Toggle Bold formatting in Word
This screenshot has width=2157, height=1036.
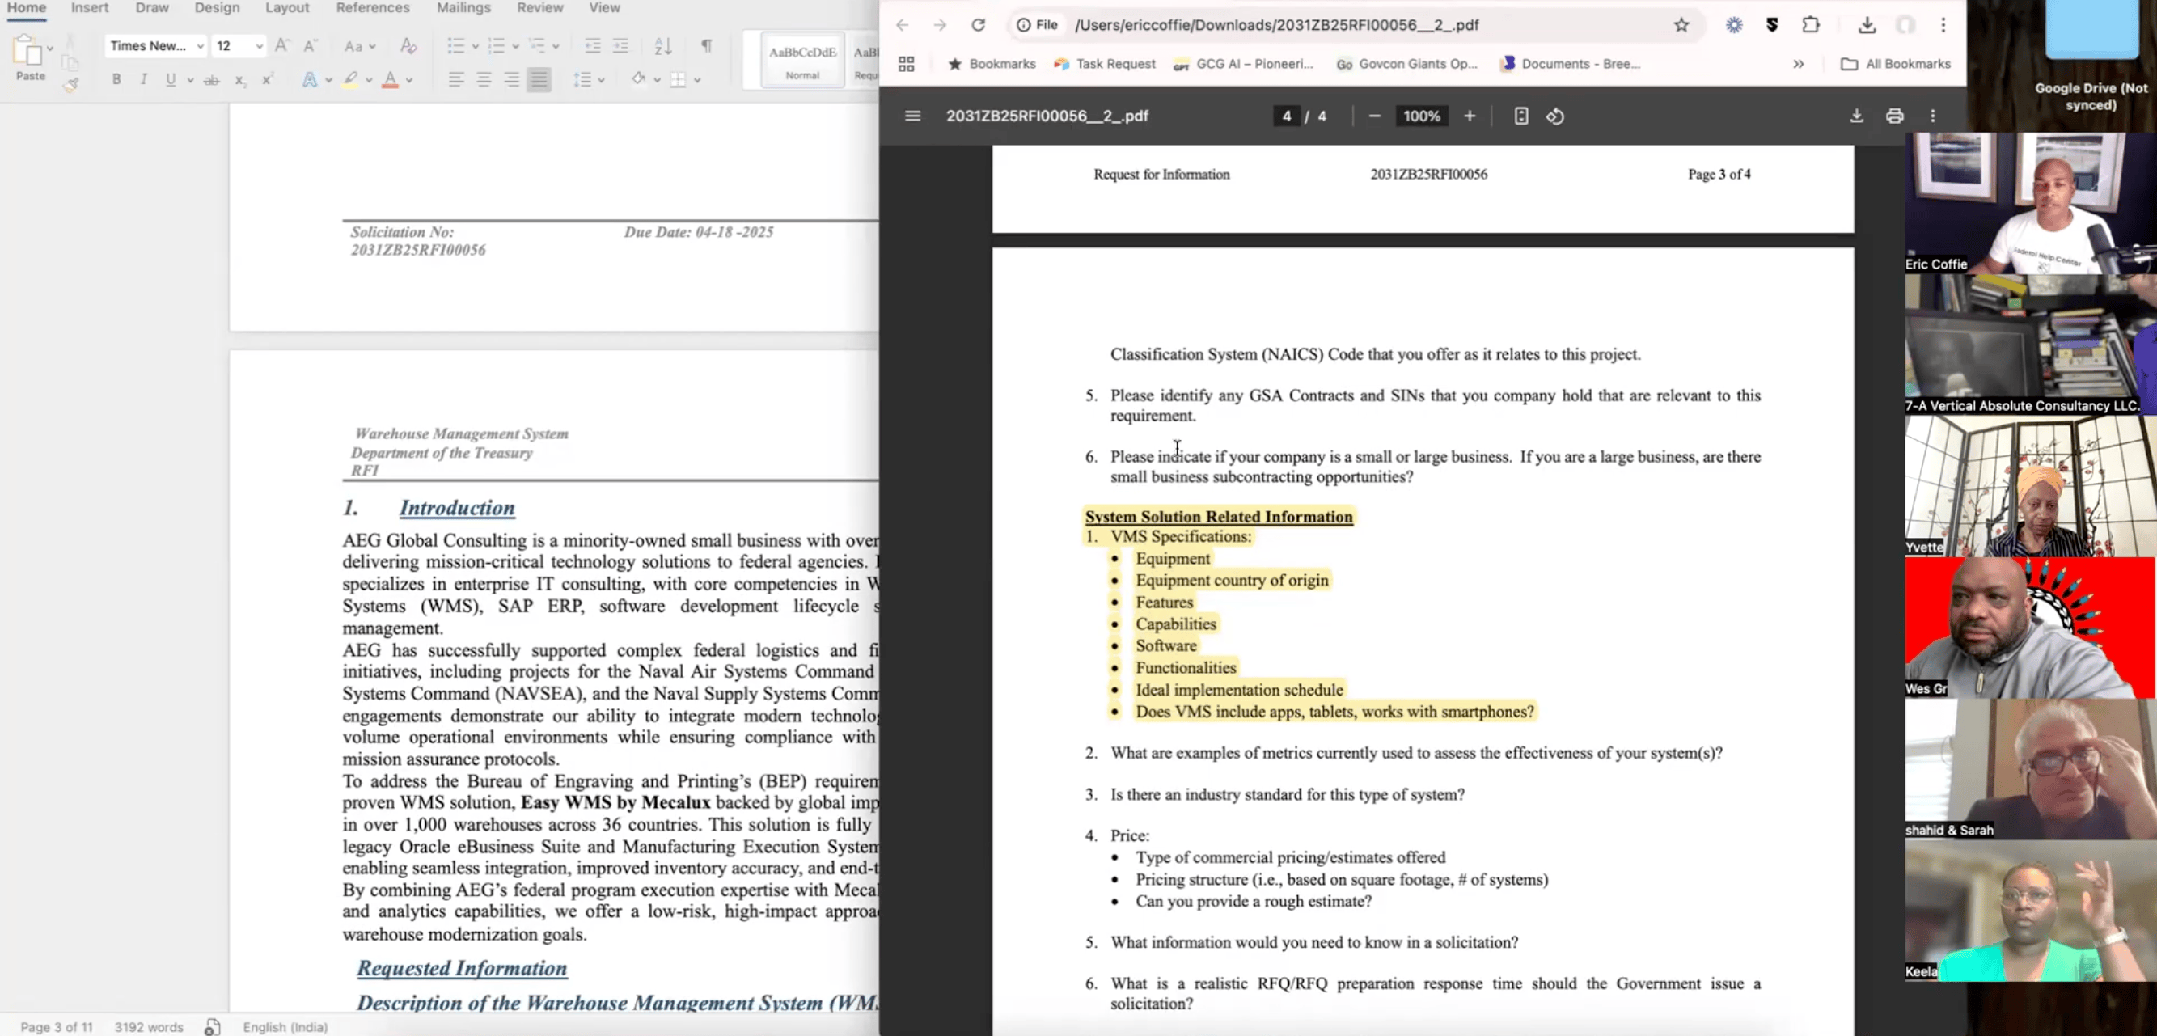coord(116,80)
